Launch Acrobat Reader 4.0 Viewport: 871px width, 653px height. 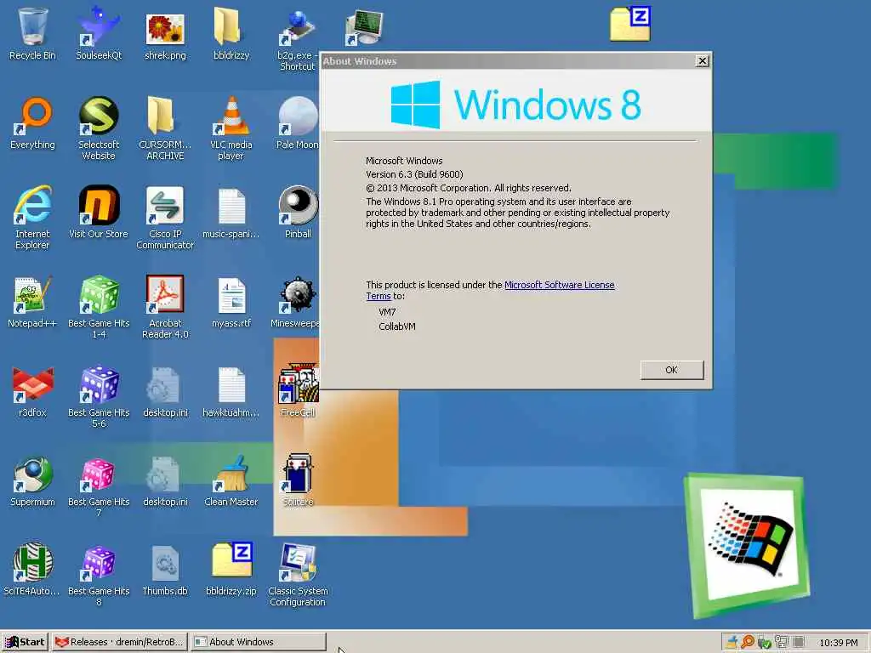point(165,306)
